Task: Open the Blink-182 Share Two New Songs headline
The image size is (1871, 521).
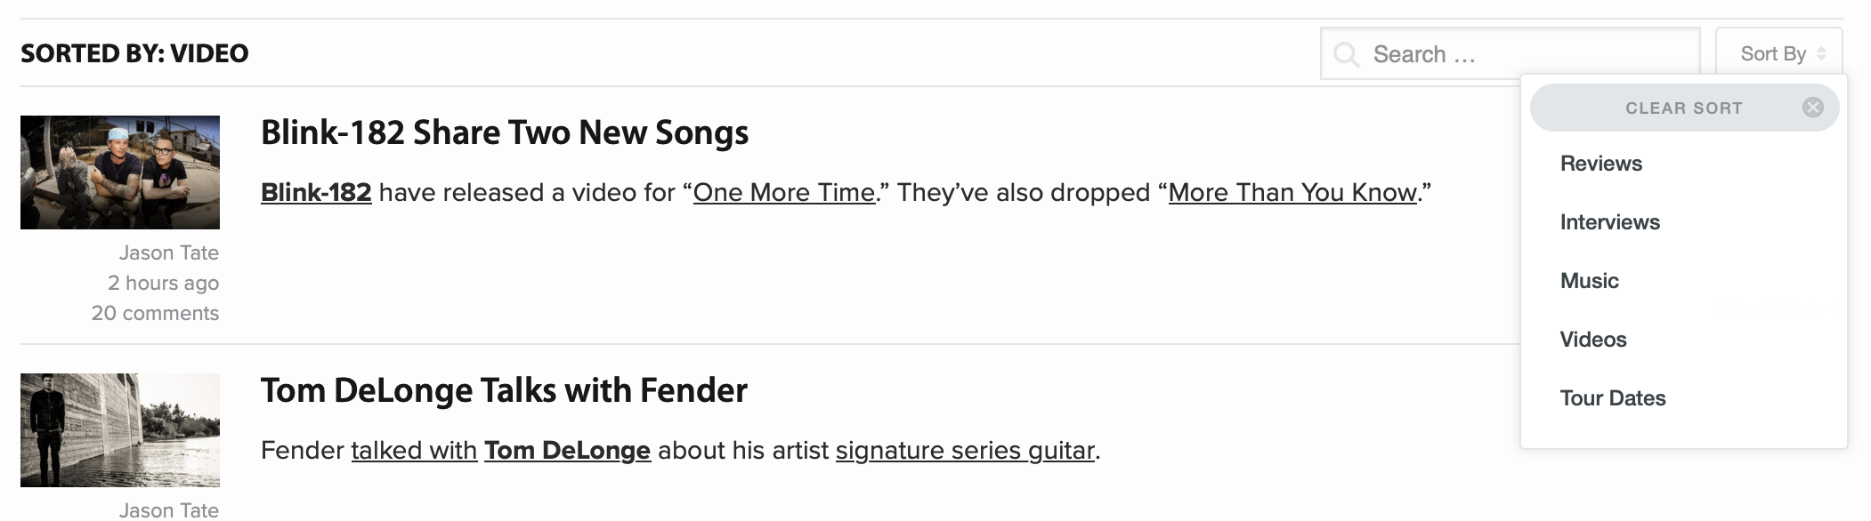Action: (x=504, y=133)
